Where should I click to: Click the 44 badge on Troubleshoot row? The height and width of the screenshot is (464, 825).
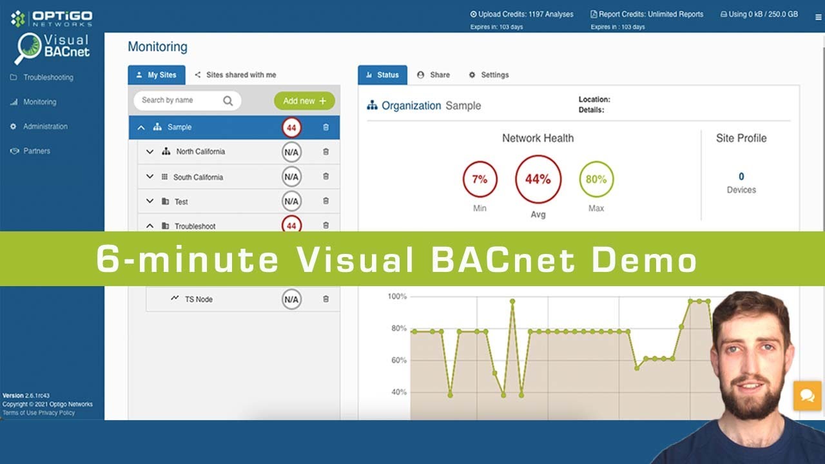tap(291, 225)
